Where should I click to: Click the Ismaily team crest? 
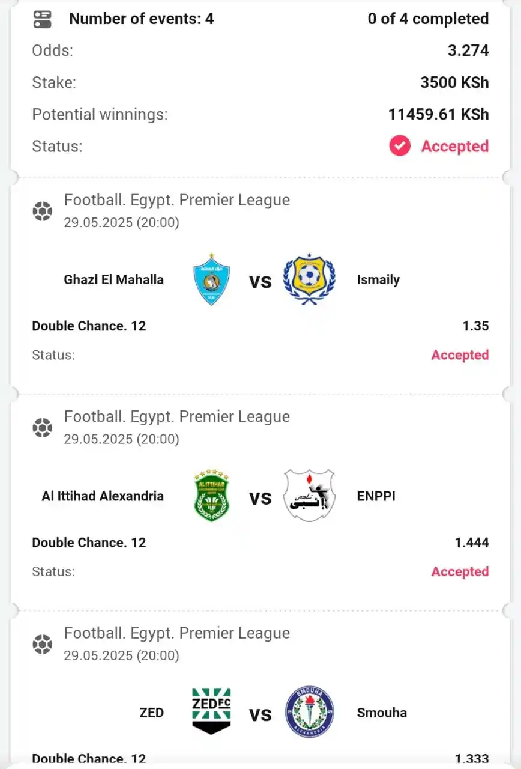tap(309, 279)
